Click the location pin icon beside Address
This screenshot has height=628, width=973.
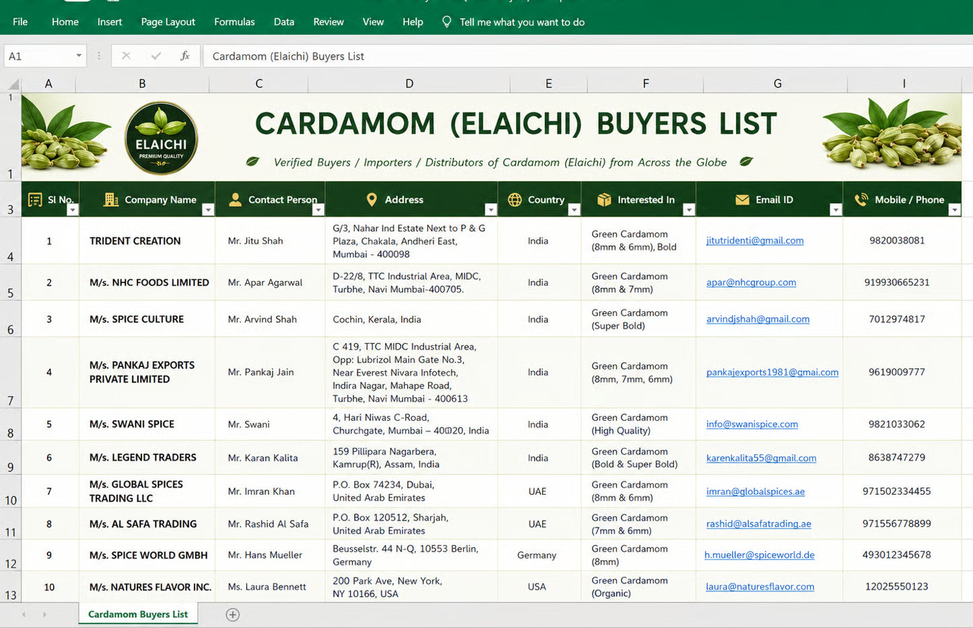[372, 200]
